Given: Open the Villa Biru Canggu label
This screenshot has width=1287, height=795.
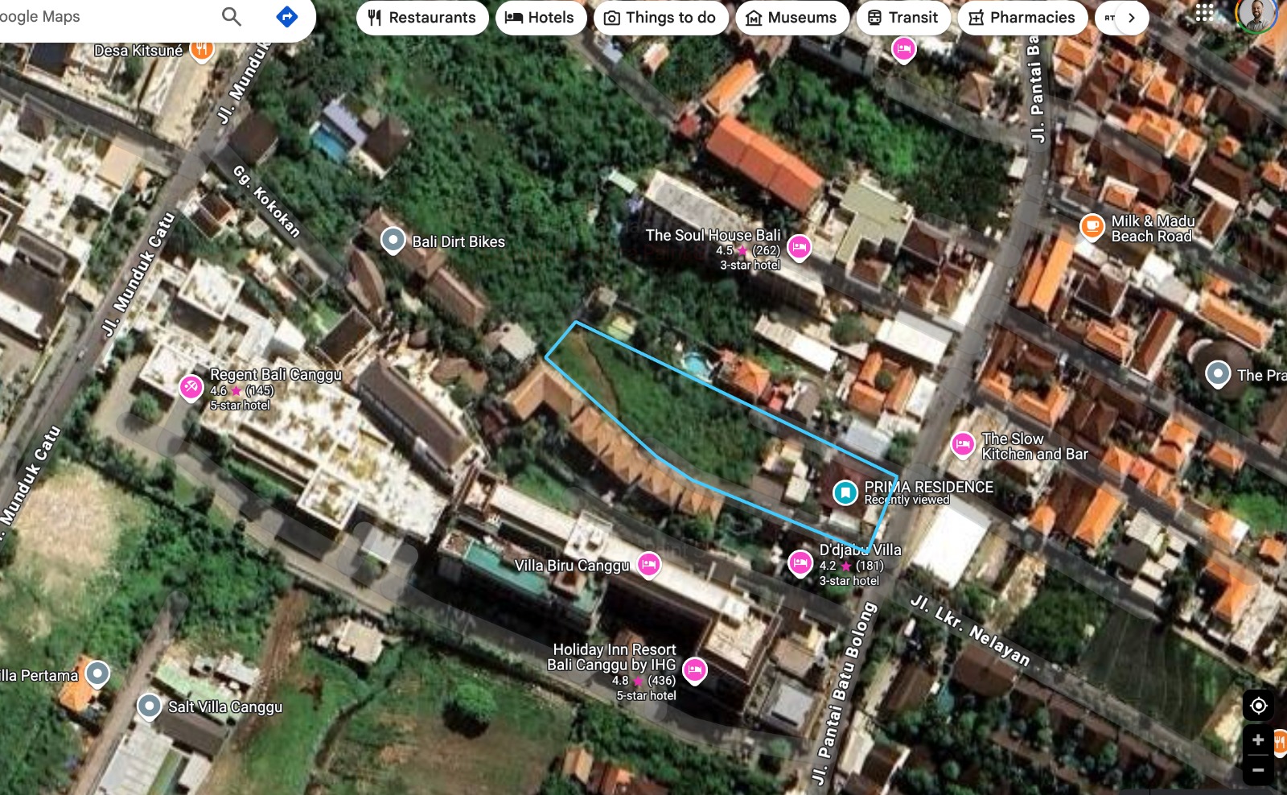Looking at the screenshot, I should (572, 566).
